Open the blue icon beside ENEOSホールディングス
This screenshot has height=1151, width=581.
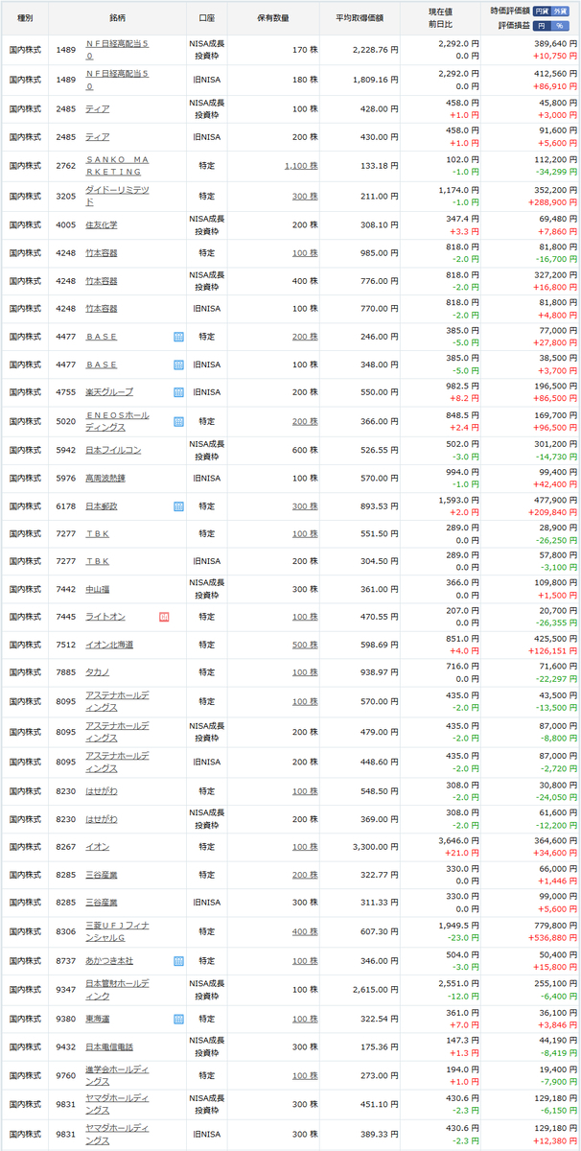click(178, 421)
